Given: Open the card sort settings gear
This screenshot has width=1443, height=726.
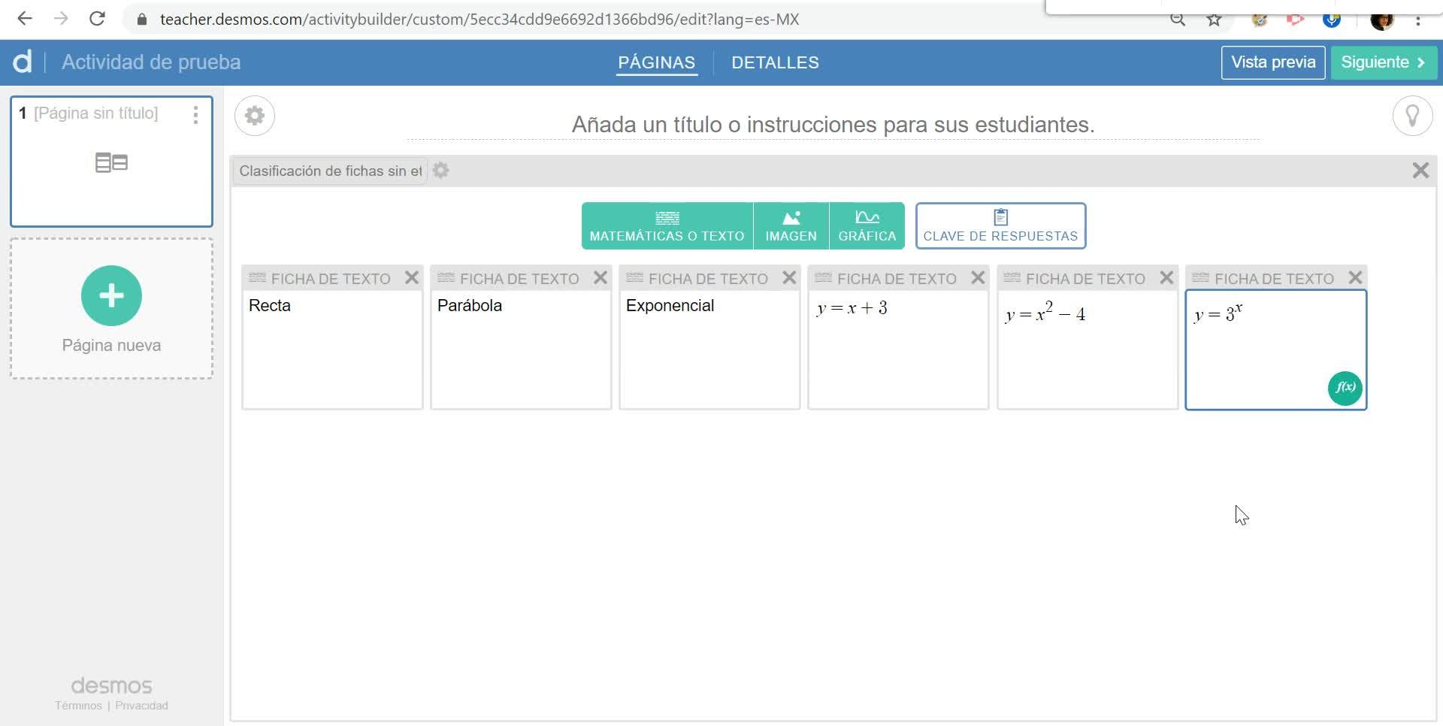Looking at the screenshot, I should (x=441, y=171).
